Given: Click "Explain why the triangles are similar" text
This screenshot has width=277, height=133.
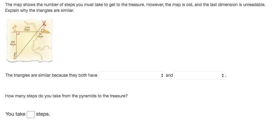Looking at the screenshot, I should (40, 10).
